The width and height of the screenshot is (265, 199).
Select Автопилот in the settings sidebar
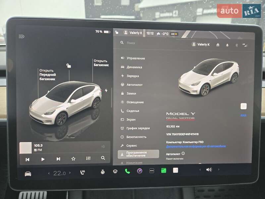tap(134, 85)
